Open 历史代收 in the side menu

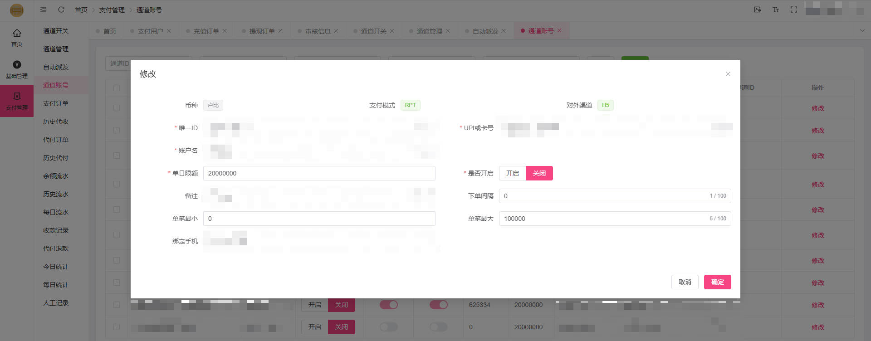(56, 122)
